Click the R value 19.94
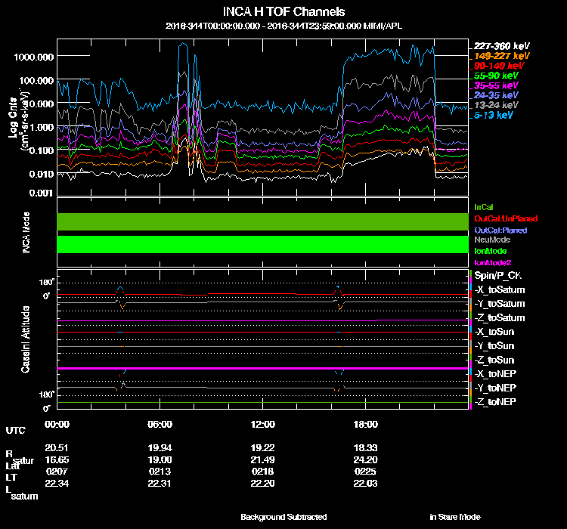Image resolution: width=567 pixels, height=529 pixels. tap(160, 447)
